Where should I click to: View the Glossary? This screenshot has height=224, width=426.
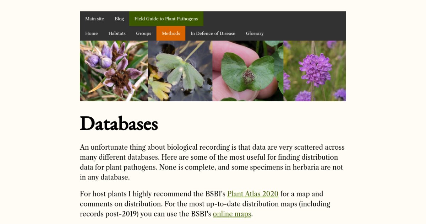click(255, 33)
